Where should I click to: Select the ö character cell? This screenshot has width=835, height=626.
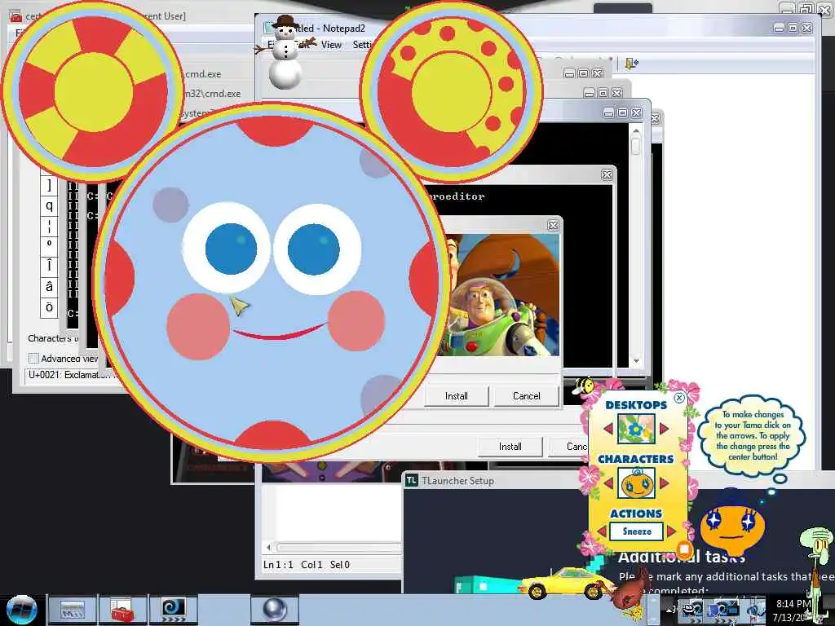49,307
